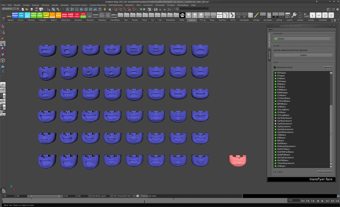Select the Move tool in the toolbox

pyautogui.click(x=3, y=44)
